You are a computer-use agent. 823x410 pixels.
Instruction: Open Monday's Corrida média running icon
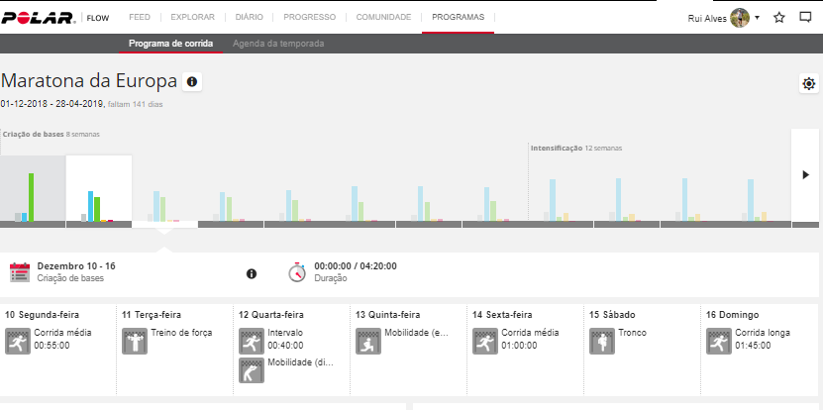pos(17,341)
